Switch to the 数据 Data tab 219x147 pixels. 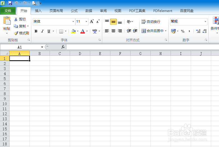(x=89, y=11)
